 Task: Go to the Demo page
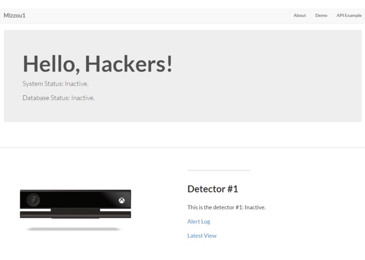(x=321, y=15)
